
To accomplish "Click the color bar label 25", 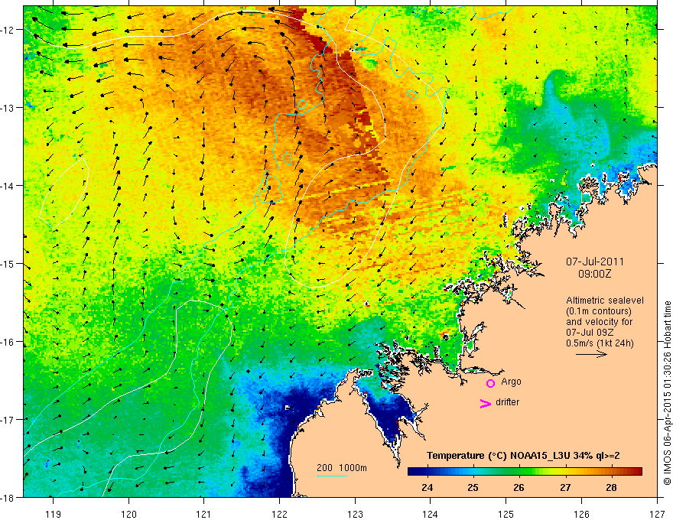I will pos(473,487).
